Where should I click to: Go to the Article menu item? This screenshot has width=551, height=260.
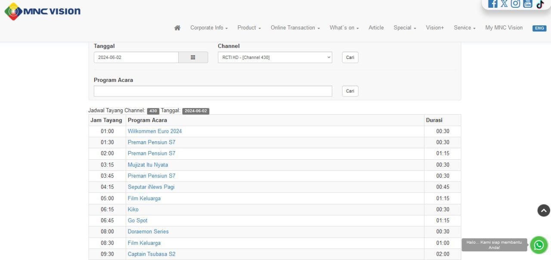click(x=376, y=28)
